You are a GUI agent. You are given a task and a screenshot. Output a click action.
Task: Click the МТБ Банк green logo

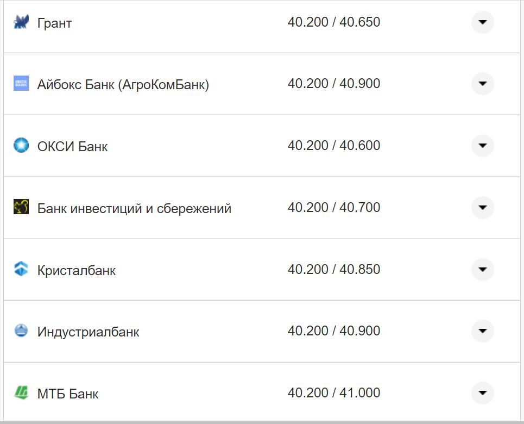pos(21,392)
